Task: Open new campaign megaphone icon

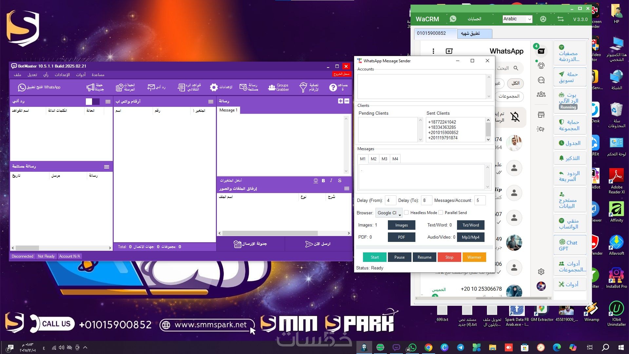Action: [90, 87]
